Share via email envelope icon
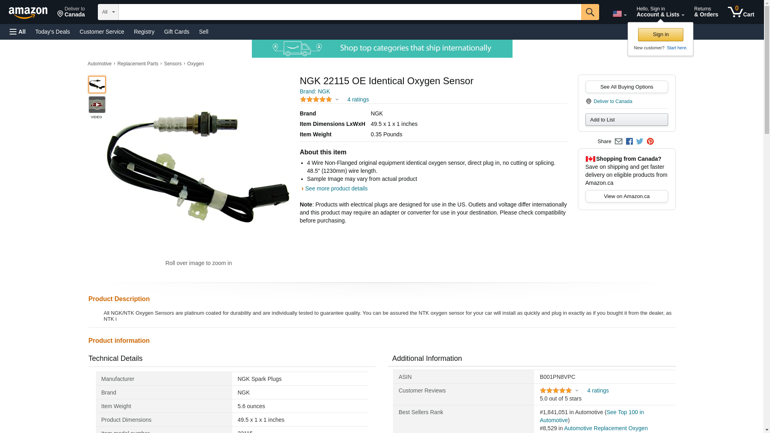Screen dimensions: 770x433 click(x=618, y=142)
